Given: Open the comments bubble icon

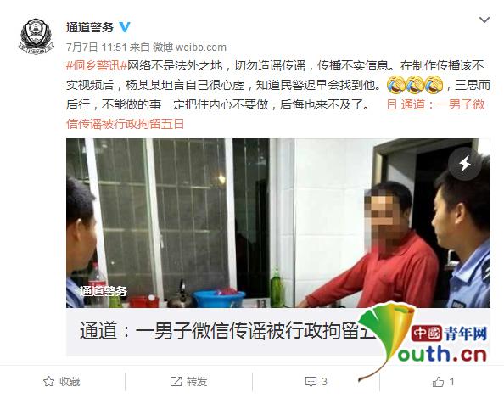Looking at the screenshot, I should click(x=311, y=382).
